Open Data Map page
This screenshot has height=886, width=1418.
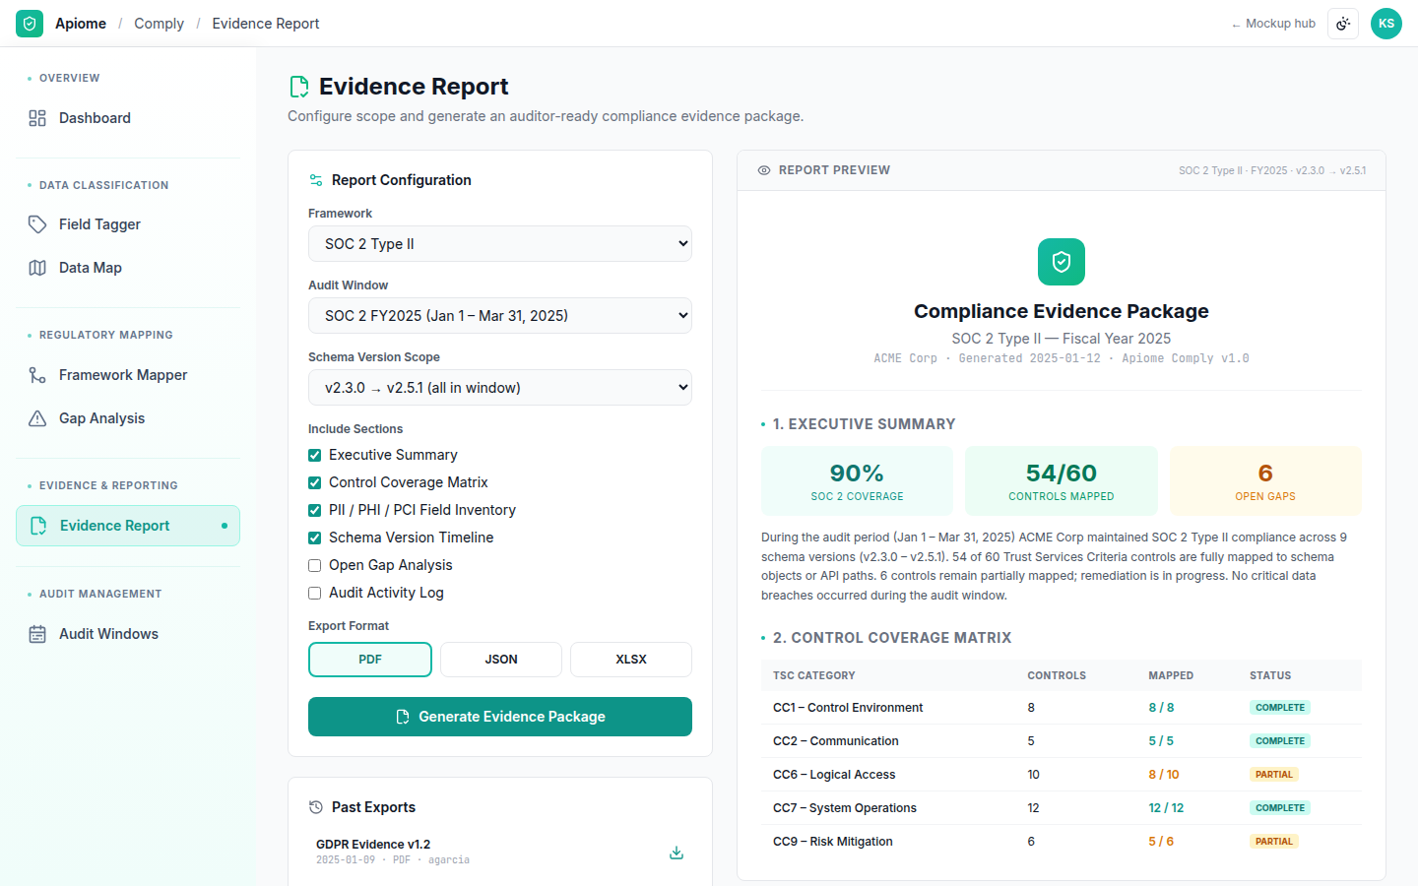click(128, 268)
